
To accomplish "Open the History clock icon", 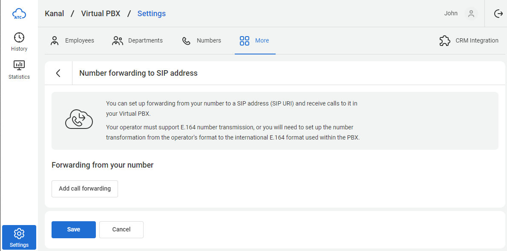I will pos(19,37).
